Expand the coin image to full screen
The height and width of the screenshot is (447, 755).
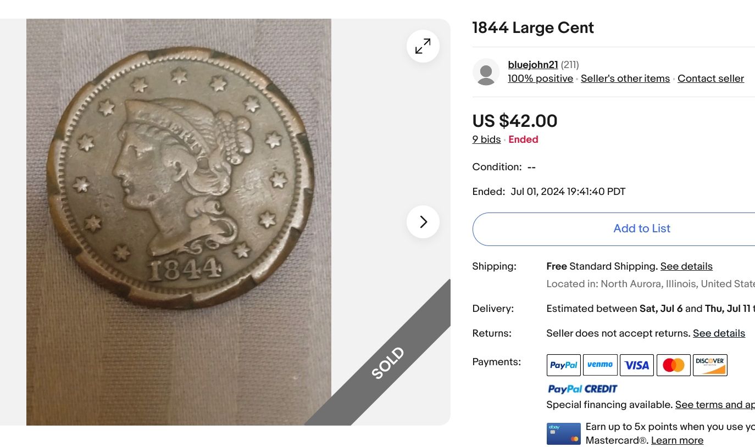tap(423, 46)
